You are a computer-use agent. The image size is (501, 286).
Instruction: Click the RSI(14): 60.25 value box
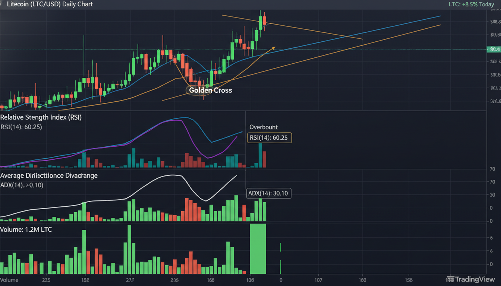[x=269, y=138]
